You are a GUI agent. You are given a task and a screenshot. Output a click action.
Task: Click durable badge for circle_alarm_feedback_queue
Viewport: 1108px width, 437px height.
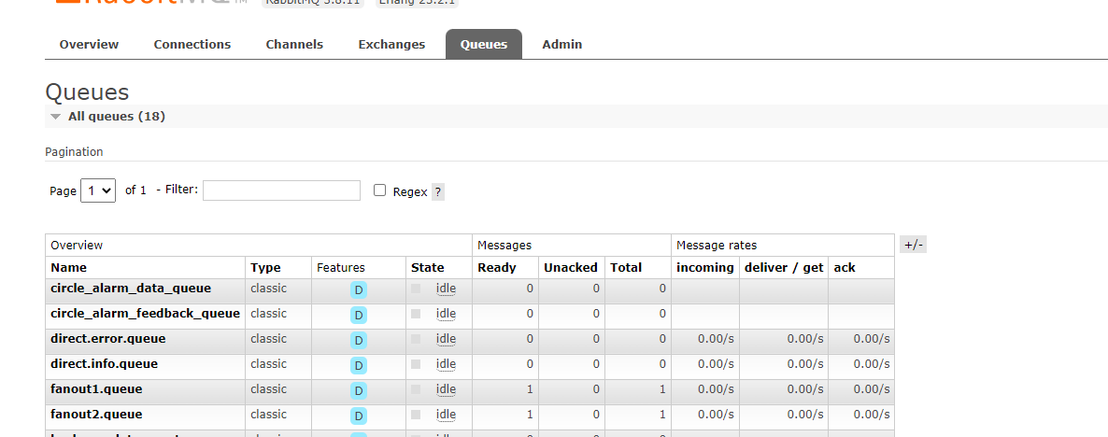[359, 316]
